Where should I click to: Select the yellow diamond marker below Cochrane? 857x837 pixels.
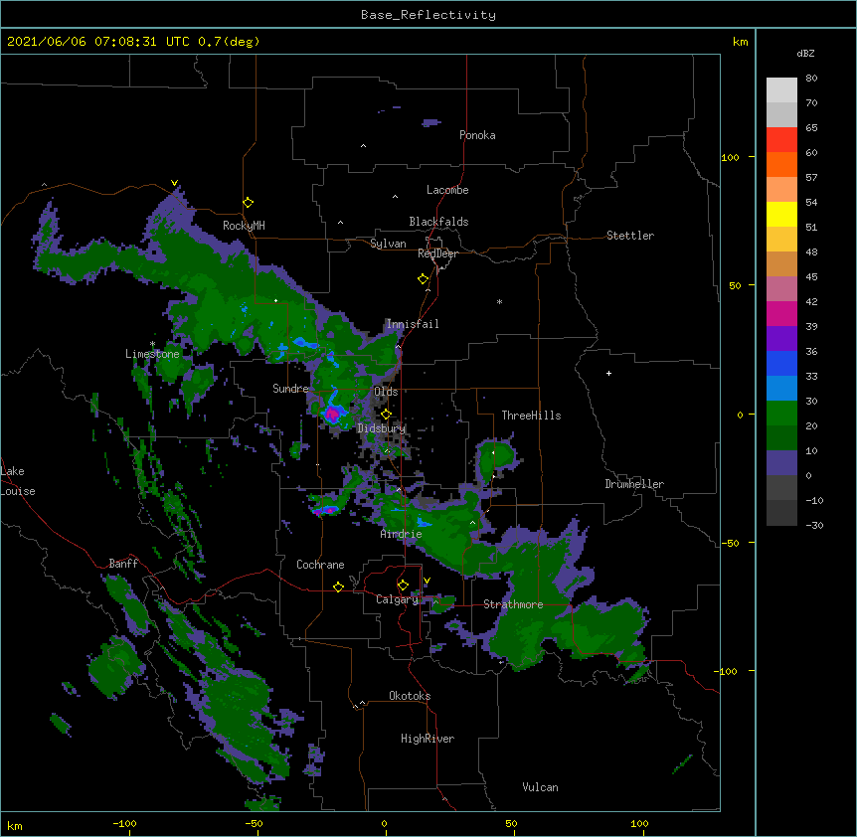tap(338, 587)
